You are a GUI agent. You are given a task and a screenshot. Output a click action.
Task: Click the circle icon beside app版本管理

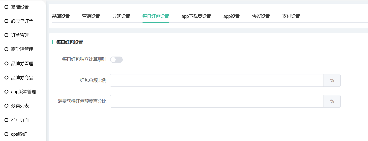(7, 92)
